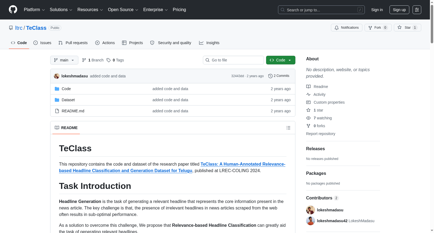The image size is (434, 233).
Task: Open the latest commit message 'added code and data'
Action: click(108, 76)
